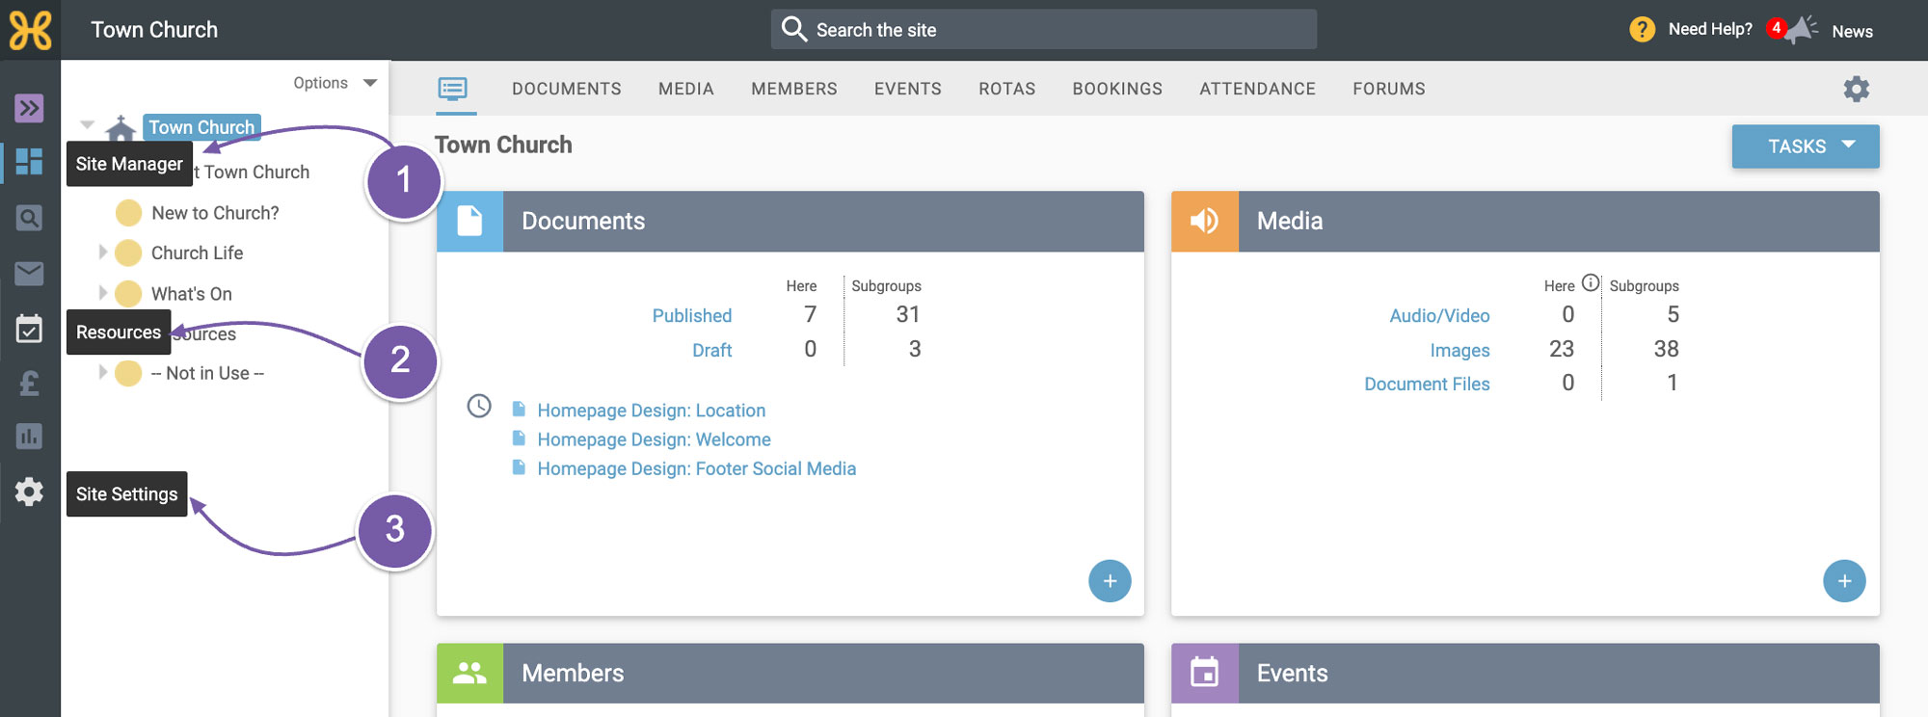
Task: Open the sidebar search magnifier icon
Action: [x=29, y=218]
